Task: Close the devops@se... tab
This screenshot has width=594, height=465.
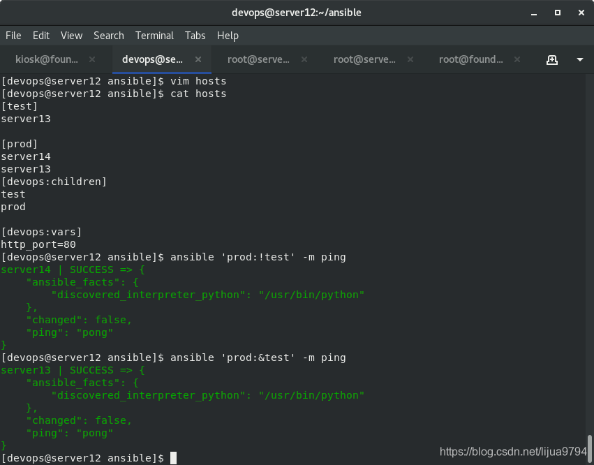Action: point(198,59)
